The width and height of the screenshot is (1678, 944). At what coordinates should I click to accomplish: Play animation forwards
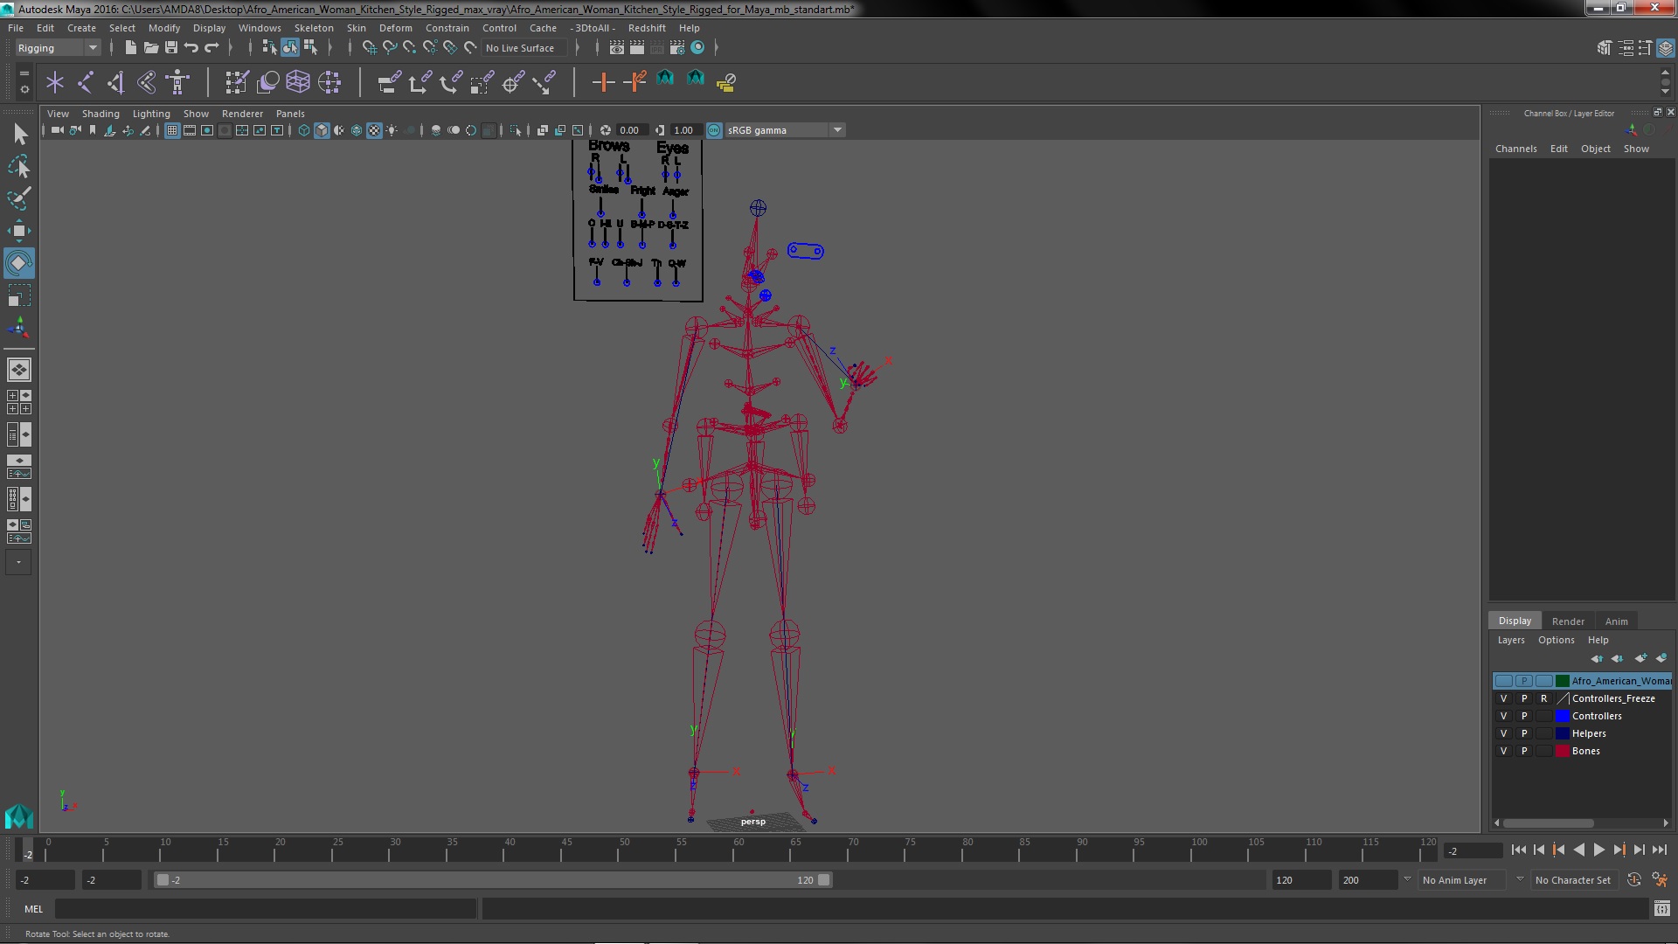click(x=1598, y=850)
